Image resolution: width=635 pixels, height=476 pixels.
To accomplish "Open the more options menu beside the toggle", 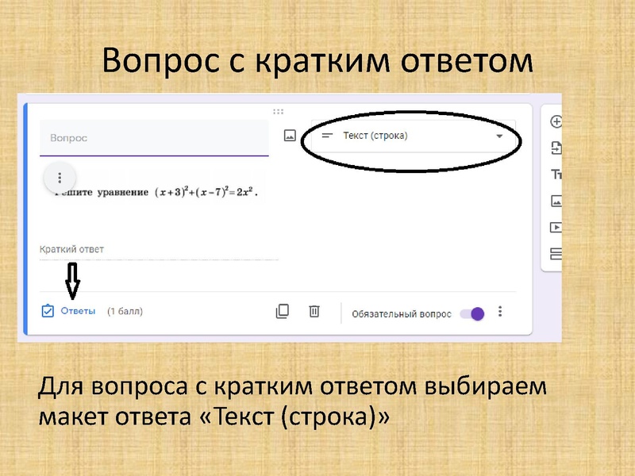I will pos(500,311).
